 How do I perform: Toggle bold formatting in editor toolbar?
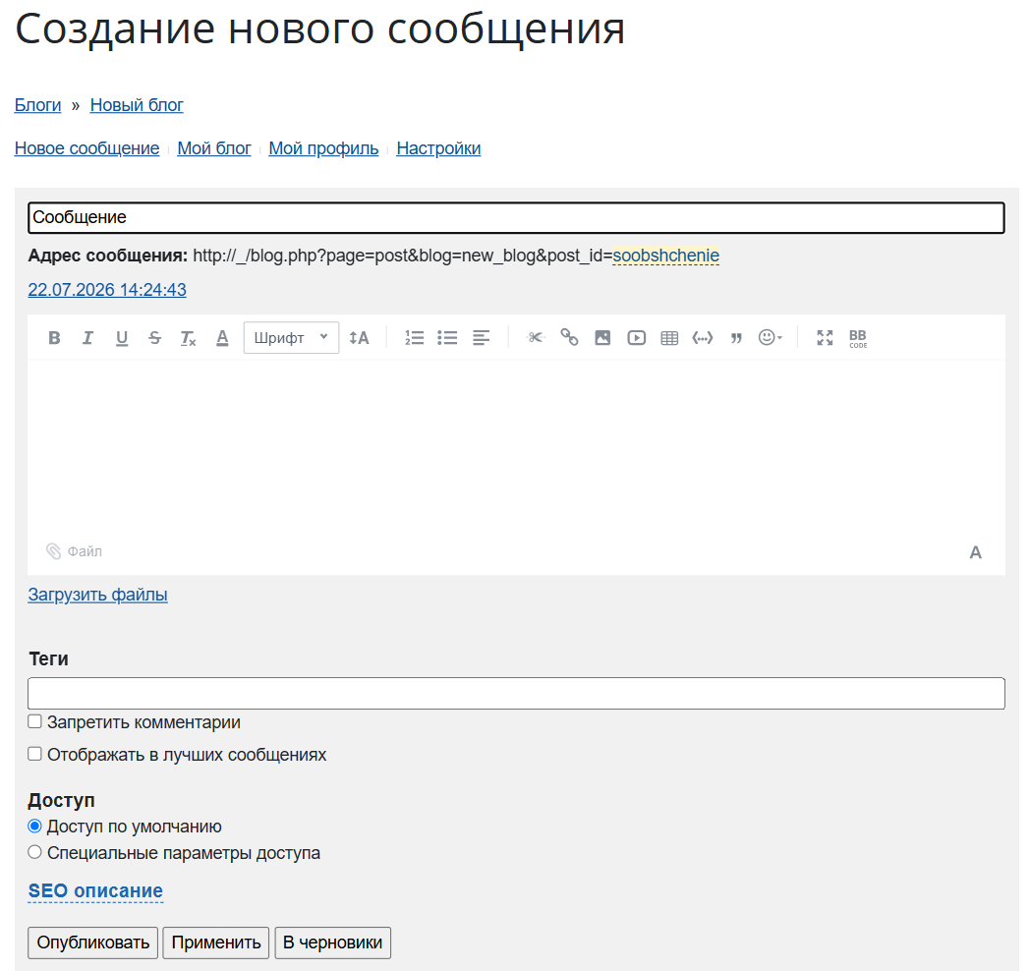click(x=54, y=338)
